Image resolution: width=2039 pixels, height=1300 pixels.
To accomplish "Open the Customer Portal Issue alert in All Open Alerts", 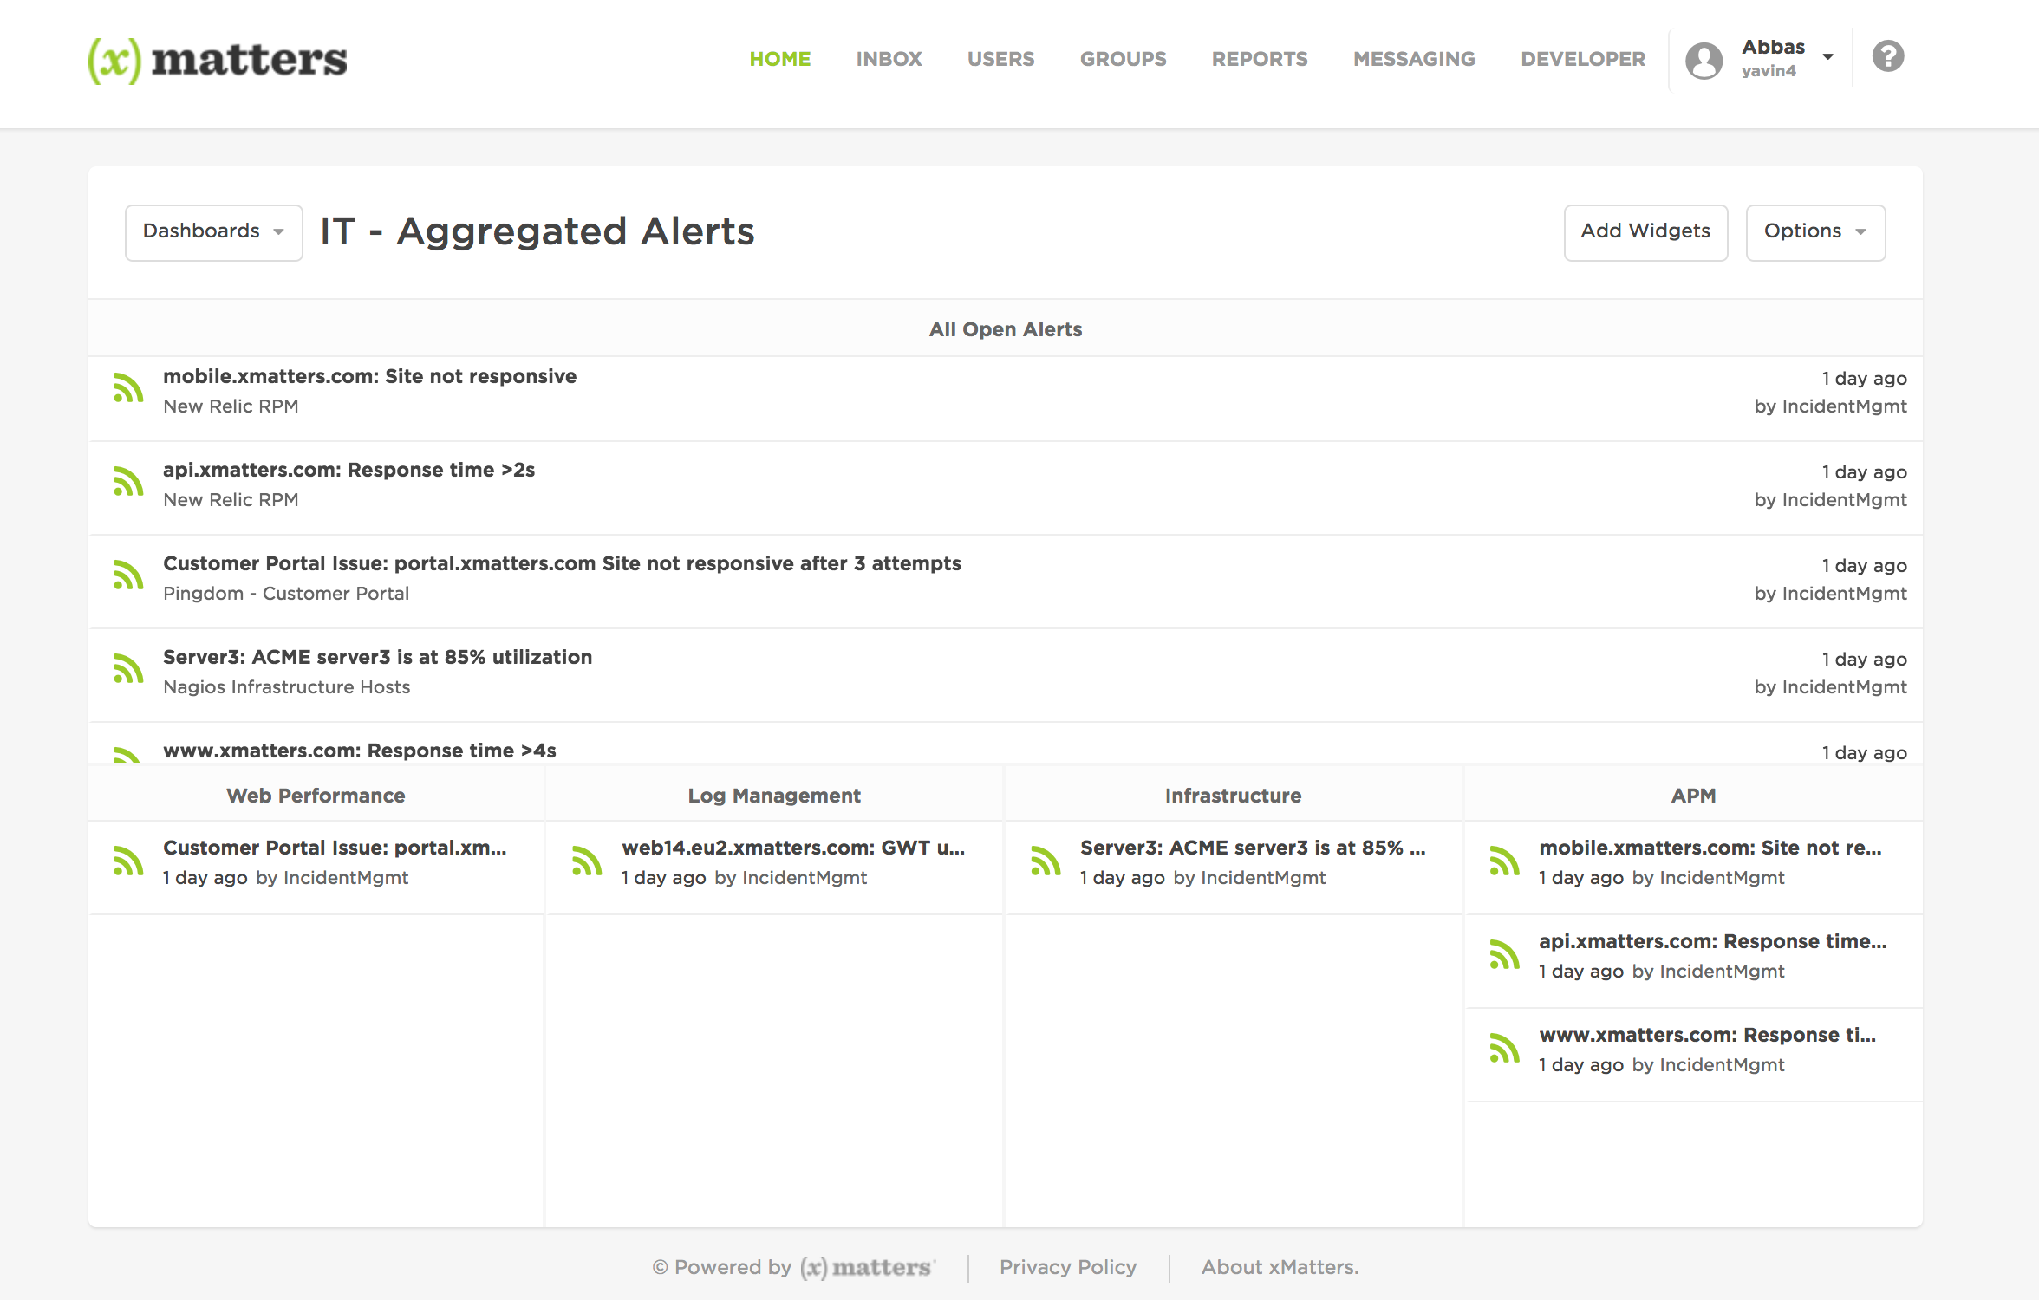I will tap(562, 564).
